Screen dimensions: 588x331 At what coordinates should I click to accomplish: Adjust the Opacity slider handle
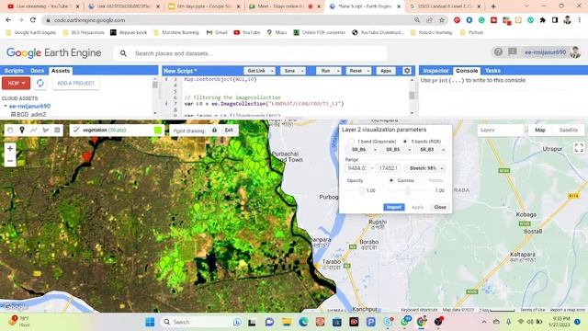coord(361,190)
